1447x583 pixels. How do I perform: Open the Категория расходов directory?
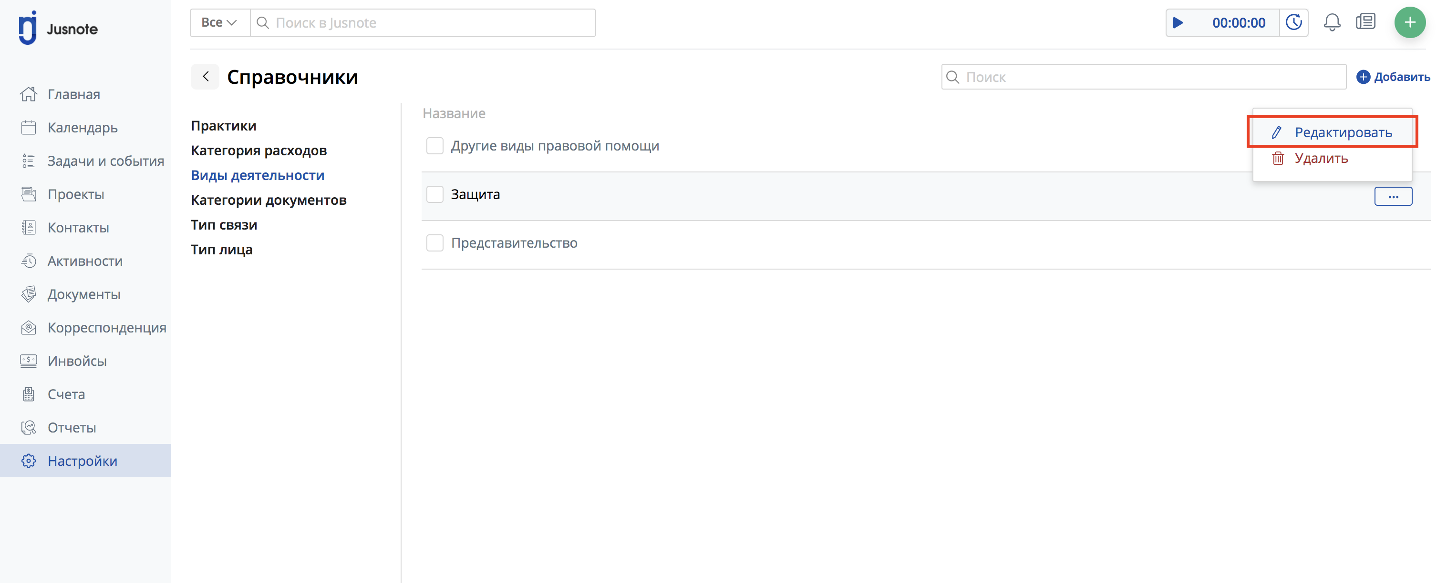[x=258, y=151]
